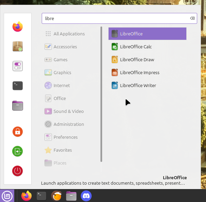Open Terminal from the taskbar
The image size is (206, 202).
point(41,196)
